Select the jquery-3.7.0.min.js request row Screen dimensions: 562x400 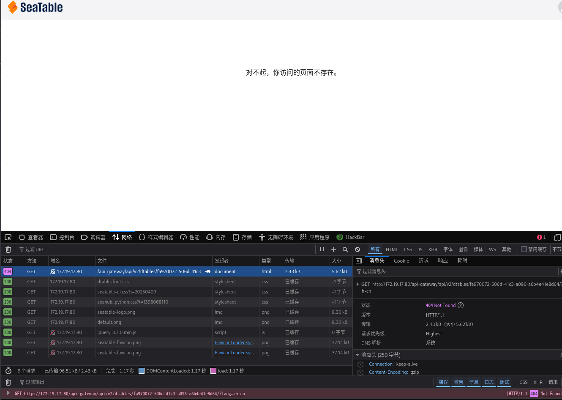(177, 332)
